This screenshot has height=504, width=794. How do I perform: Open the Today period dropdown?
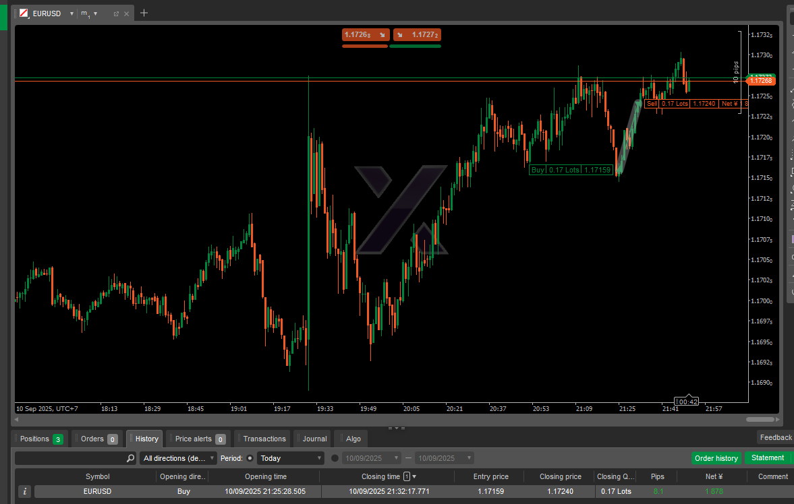coord(290,458)
